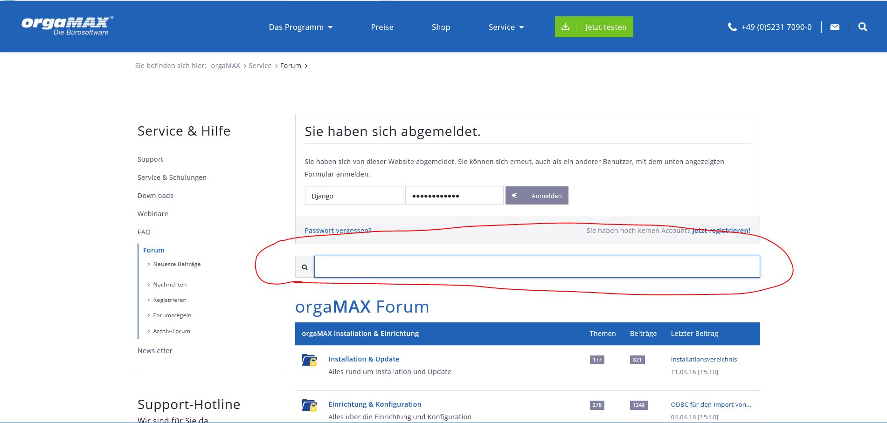Go to Service in the breadcrumb
Screen dimensions: 887x423
coord(260,66)
